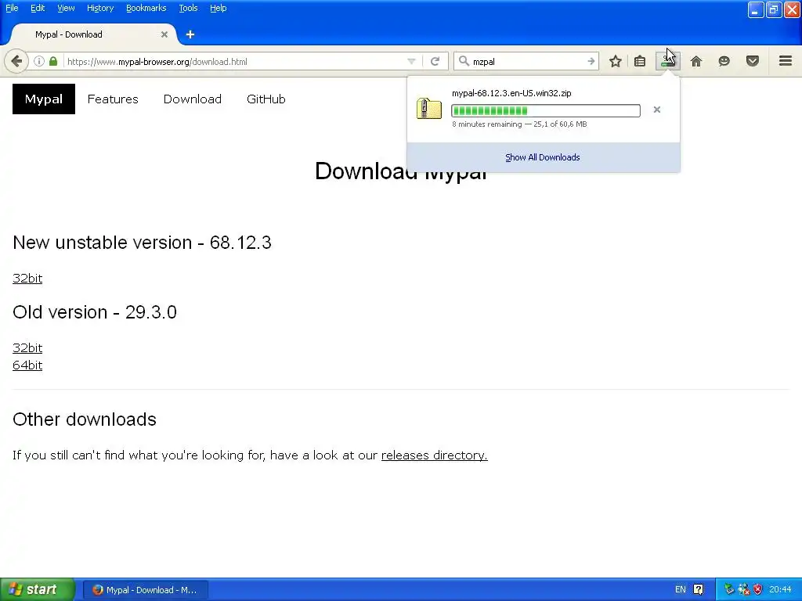Open site information via the info icon

tap(39, 61)
